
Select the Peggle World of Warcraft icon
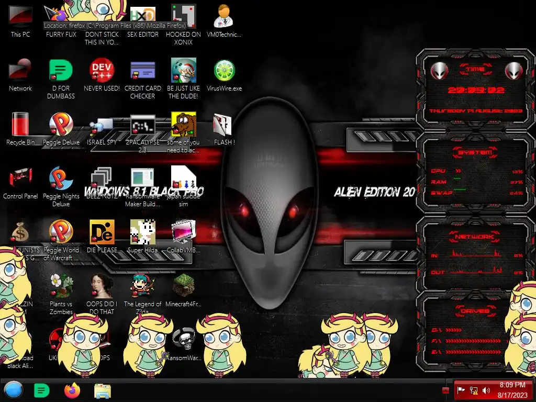click(61, 240)
